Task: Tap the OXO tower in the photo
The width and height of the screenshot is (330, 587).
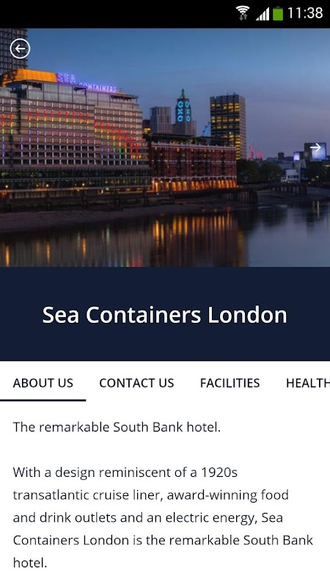Action: click(x=183, y=112)
